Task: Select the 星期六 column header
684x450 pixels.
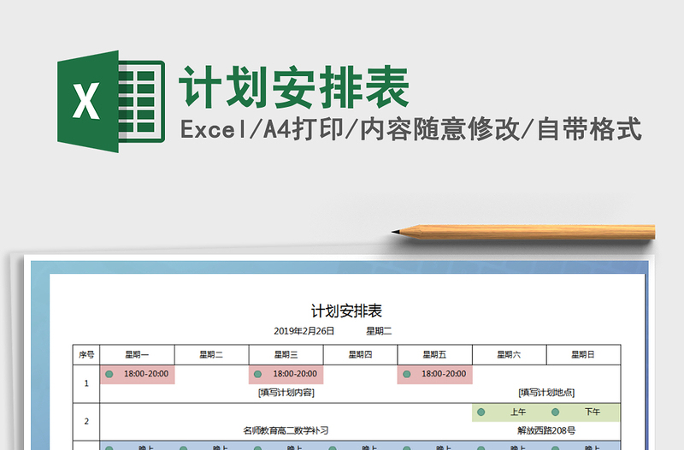Action: (x=509, y=354)
